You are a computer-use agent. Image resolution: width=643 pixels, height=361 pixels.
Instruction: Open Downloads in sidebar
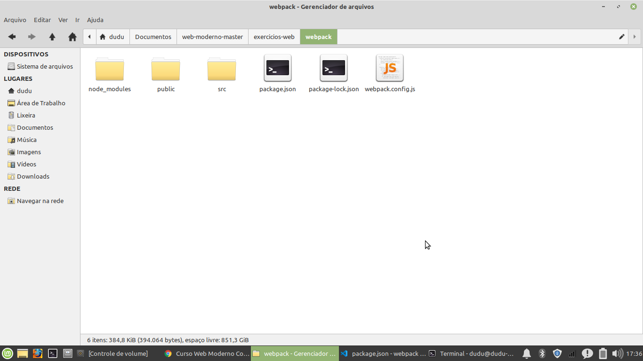pos(40,176)
